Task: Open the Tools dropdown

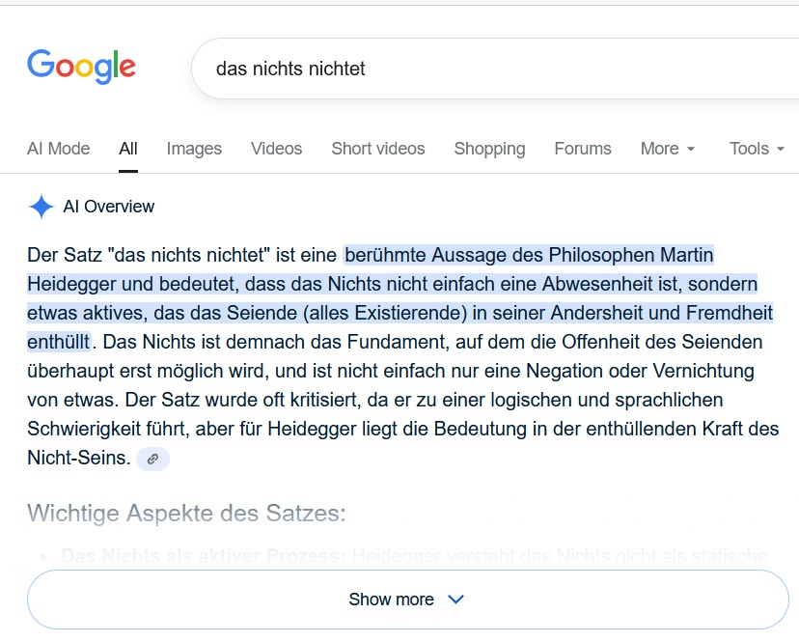Action: coord(757,149)
